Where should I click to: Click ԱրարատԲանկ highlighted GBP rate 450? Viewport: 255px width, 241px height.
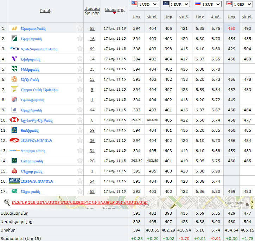pos(231,28)
